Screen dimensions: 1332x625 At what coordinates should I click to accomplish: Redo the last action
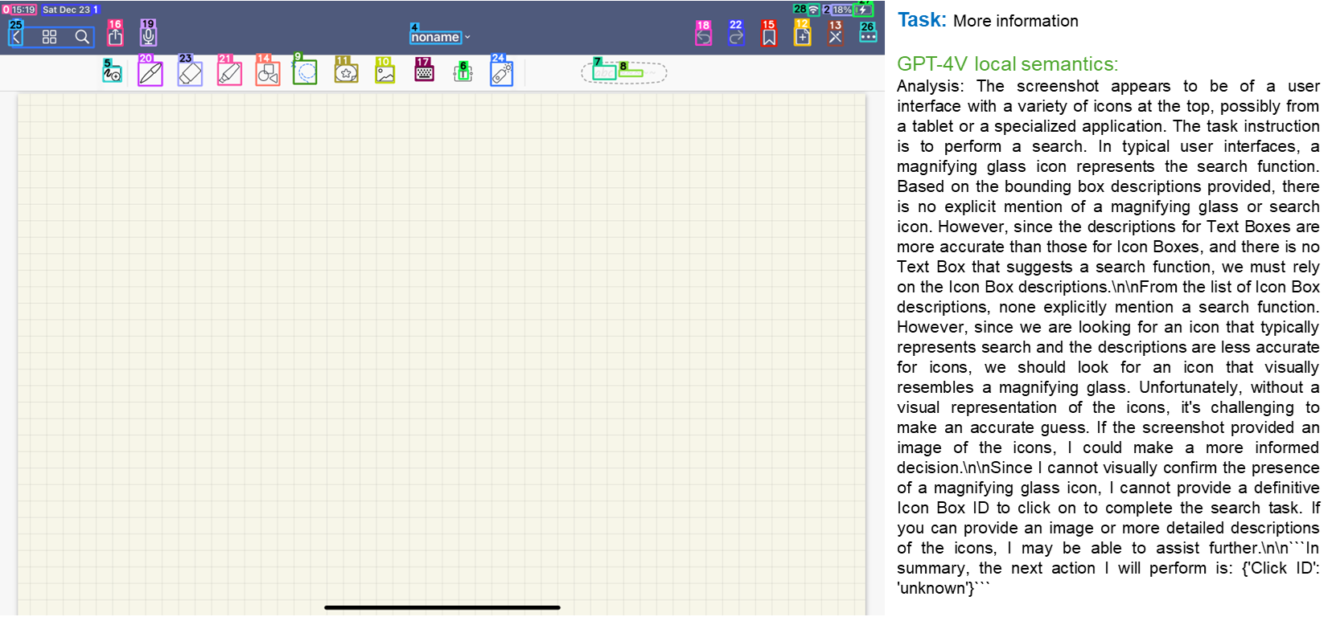(x=736, y=37)
